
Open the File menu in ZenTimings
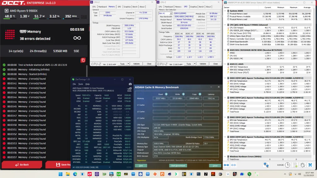click(x=75, y=84)
